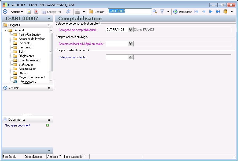Open the Facturation tab

pos(26,47)
